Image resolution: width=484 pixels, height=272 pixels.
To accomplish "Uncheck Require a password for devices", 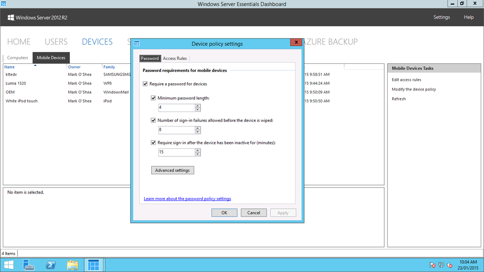I will (x=145, y=84).
